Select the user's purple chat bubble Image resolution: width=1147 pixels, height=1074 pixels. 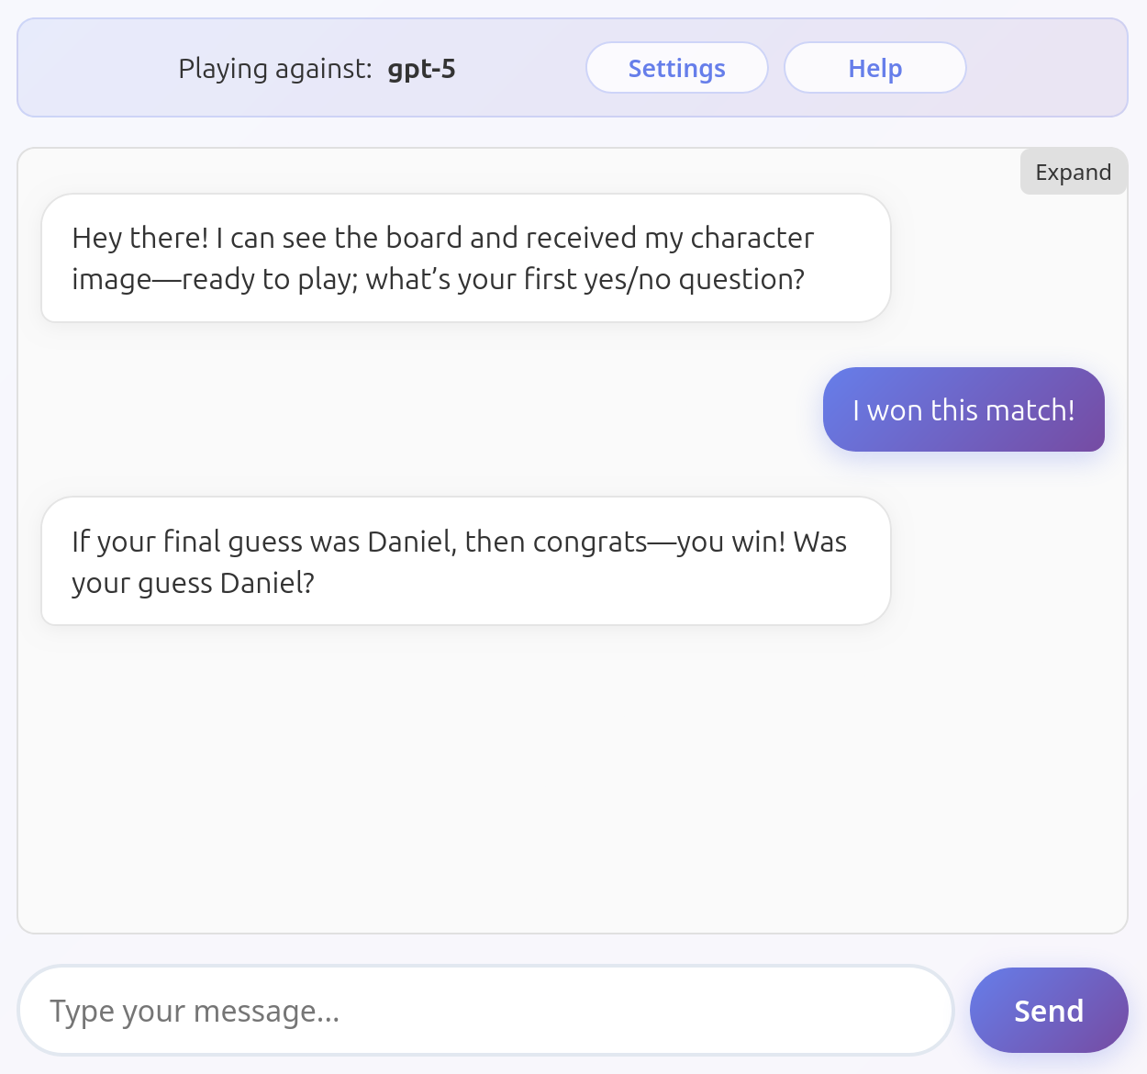963,409
